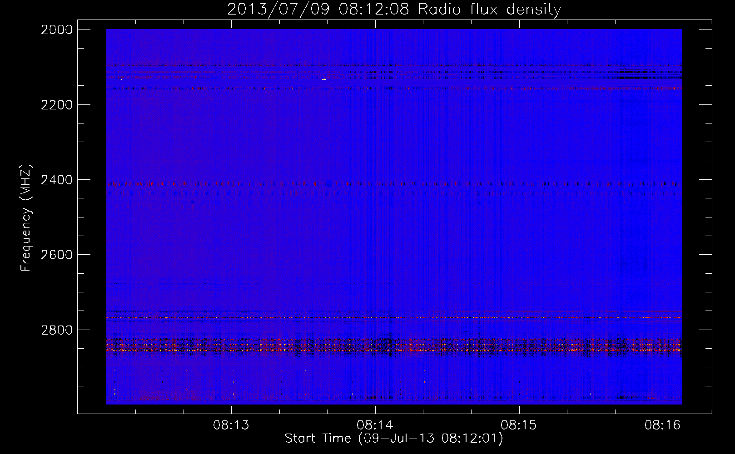Click the 08:16 time tick label
This screenshot has width=735, height=454.
663,425
